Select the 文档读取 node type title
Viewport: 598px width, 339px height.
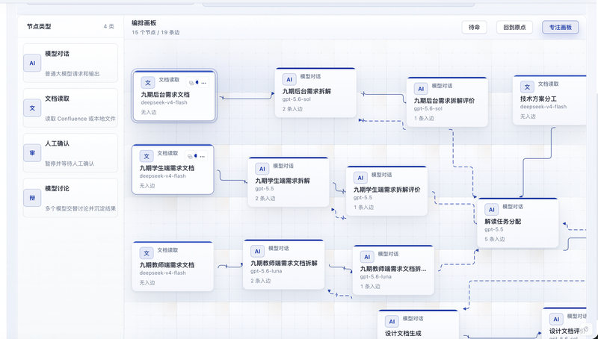[x=58, y=99]
